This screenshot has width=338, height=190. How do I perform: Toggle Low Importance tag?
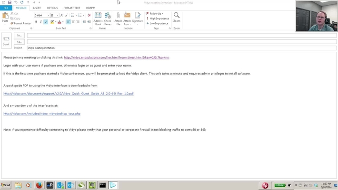tap(158, 23)
